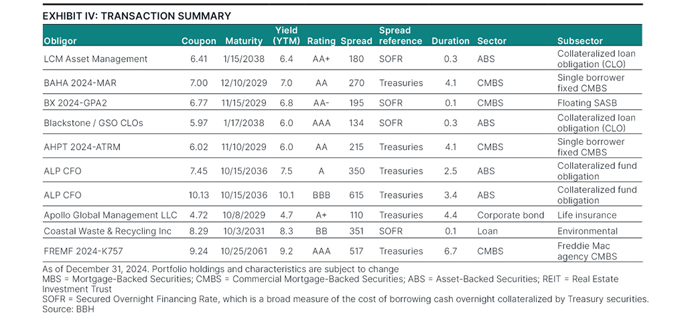Viewport: 686px width, 319px height.
Task: Click the Corporate bond sector cell
Action: [510, 215]
